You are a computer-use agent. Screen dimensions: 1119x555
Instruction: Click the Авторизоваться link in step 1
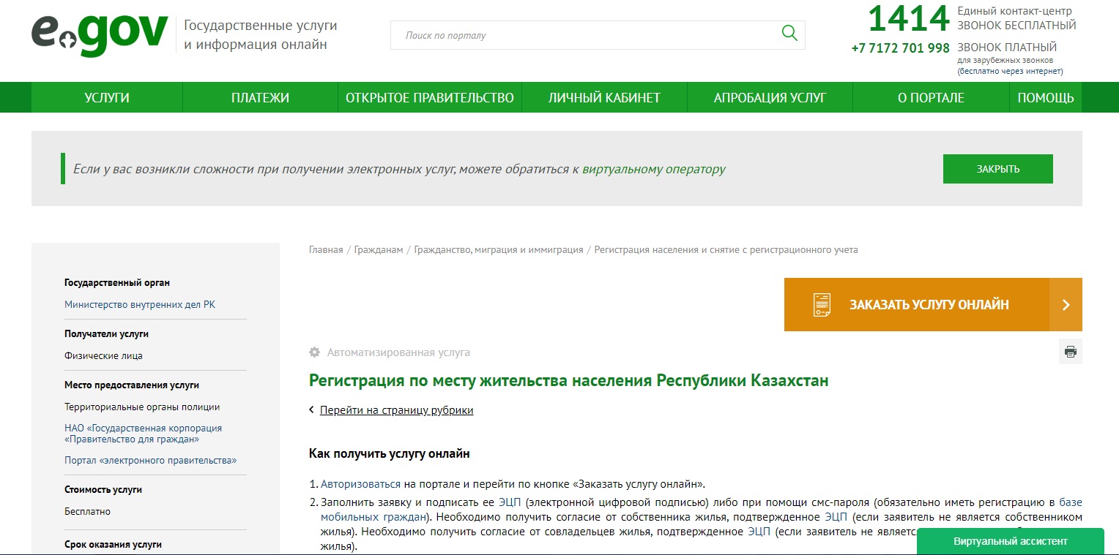(x=360, y=484)
